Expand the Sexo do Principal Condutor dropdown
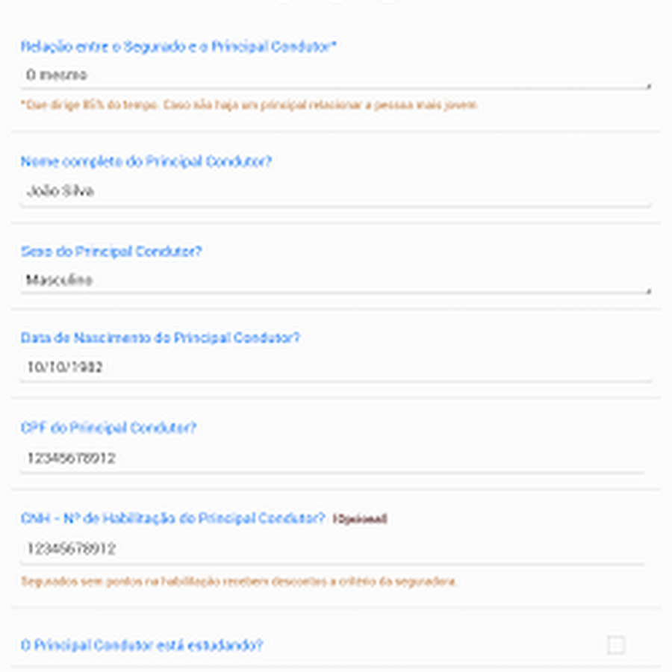Viewport: 672px width, 672px height. click(335, 281)
